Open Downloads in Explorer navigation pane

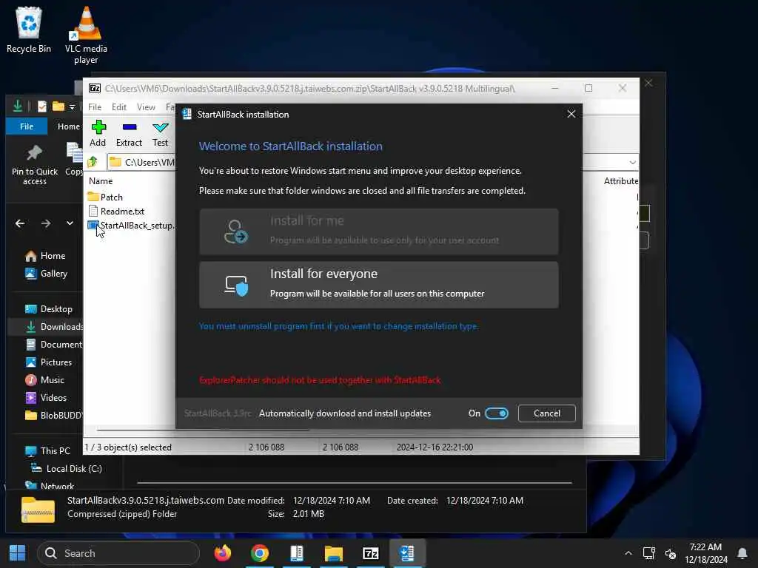coord(54,327)
